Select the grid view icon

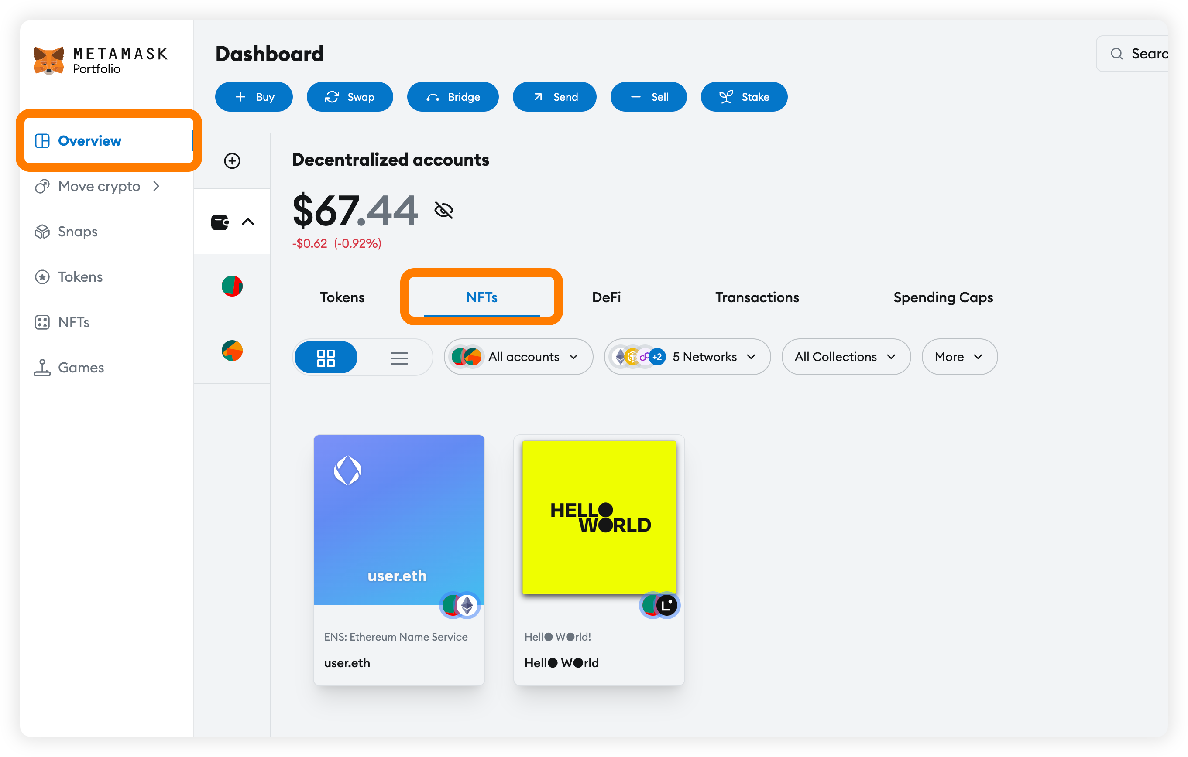tap(327, 355)
